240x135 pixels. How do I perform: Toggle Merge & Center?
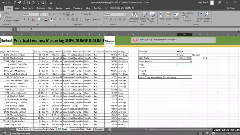click(89, 19)
